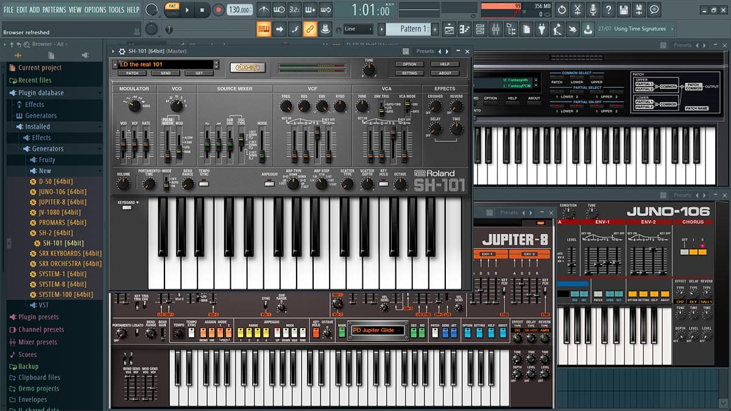This screenshot has width=731, height=411.
Task: Click the download tray icon
Action: click(588, 29)
